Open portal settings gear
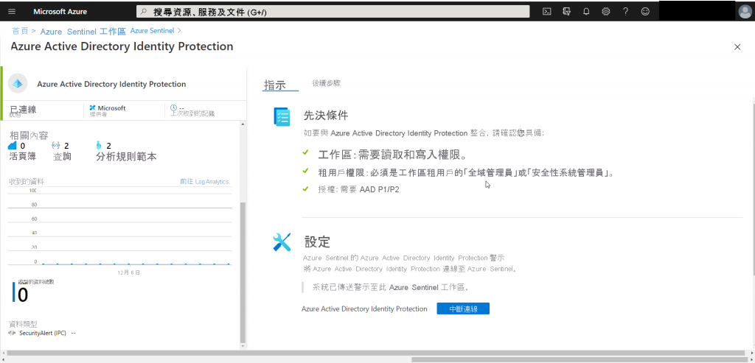 (x=606, y=12)
